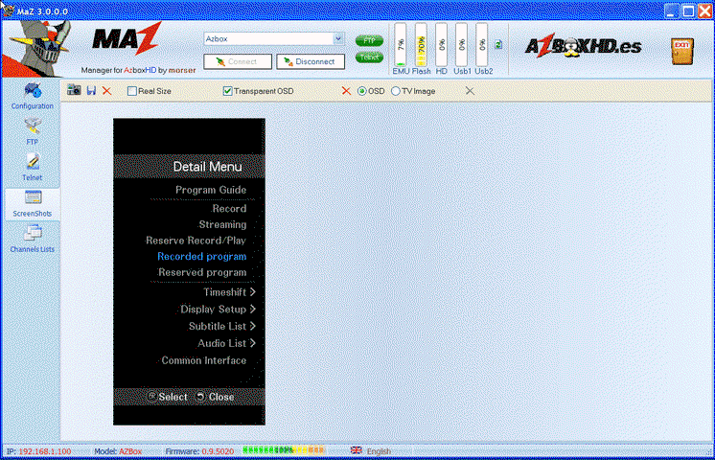The height and width of the screenshot is (460, 715).
Task: Exit application via orange EXIT door icon
Action: (682, 51)
